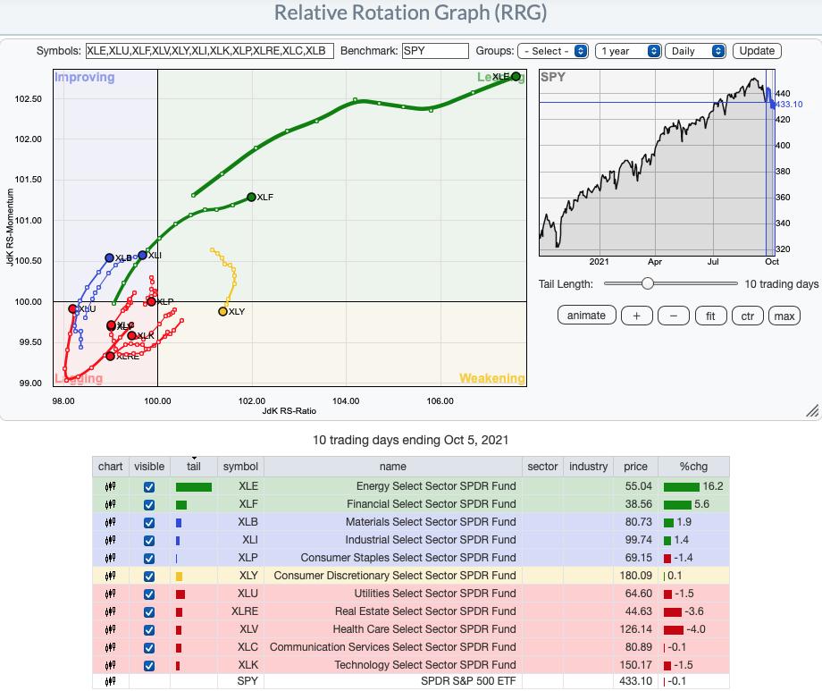Uncheck the XLU Utilities visible box
The height and width of the screenshot is (691, 822).
click(x=149, y=594)
